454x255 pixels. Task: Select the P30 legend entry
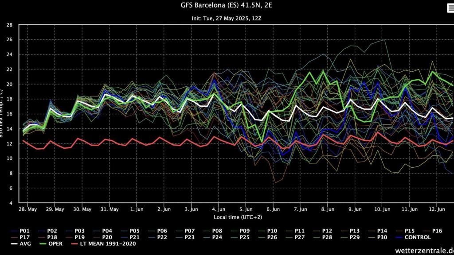tap(382, 237)
